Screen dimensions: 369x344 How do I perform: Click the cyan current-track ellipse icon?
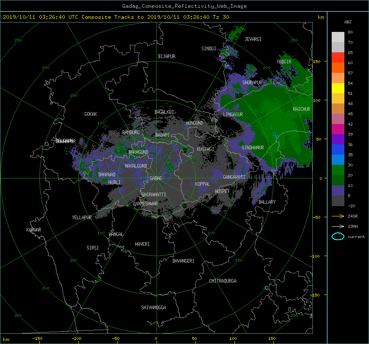[x=338, y=236]
